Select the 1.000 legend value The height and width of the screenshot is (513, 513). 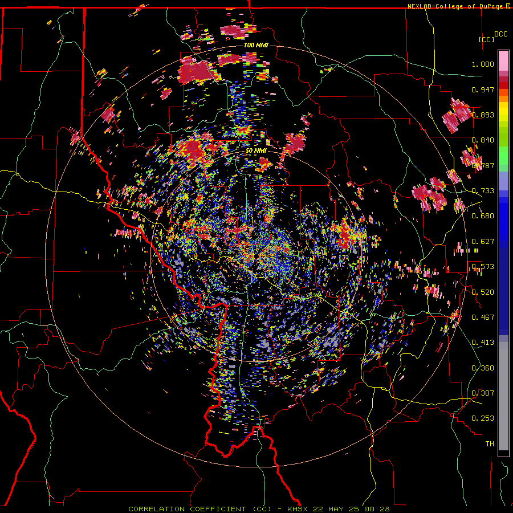coord(483,64)
